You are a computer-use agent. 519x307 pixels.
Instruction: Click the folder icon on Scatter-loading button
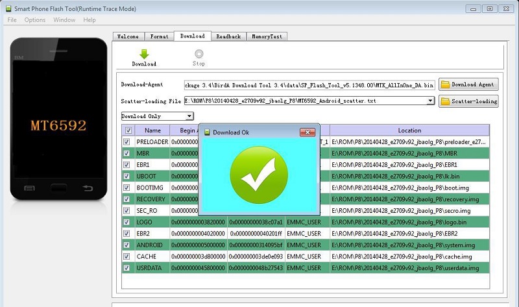446,101
